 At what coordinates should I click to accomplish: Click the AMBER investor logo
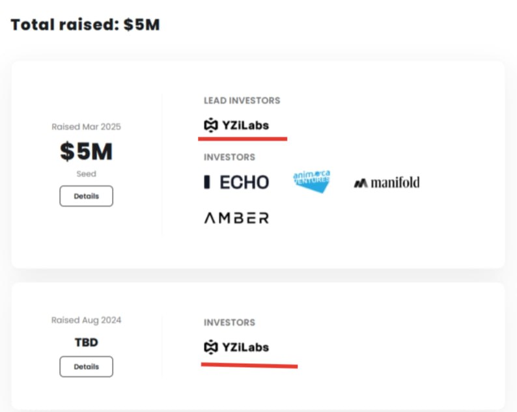(x=236, y=218)
